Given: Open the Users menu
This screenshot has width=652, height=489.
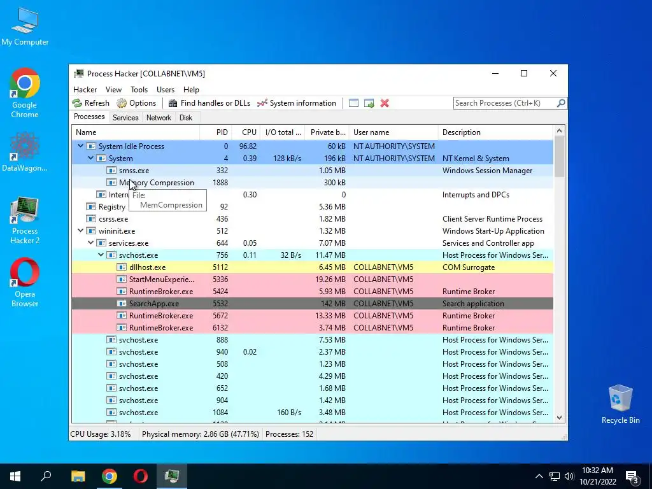Looking at the screenshot, I should pos(166,90).
